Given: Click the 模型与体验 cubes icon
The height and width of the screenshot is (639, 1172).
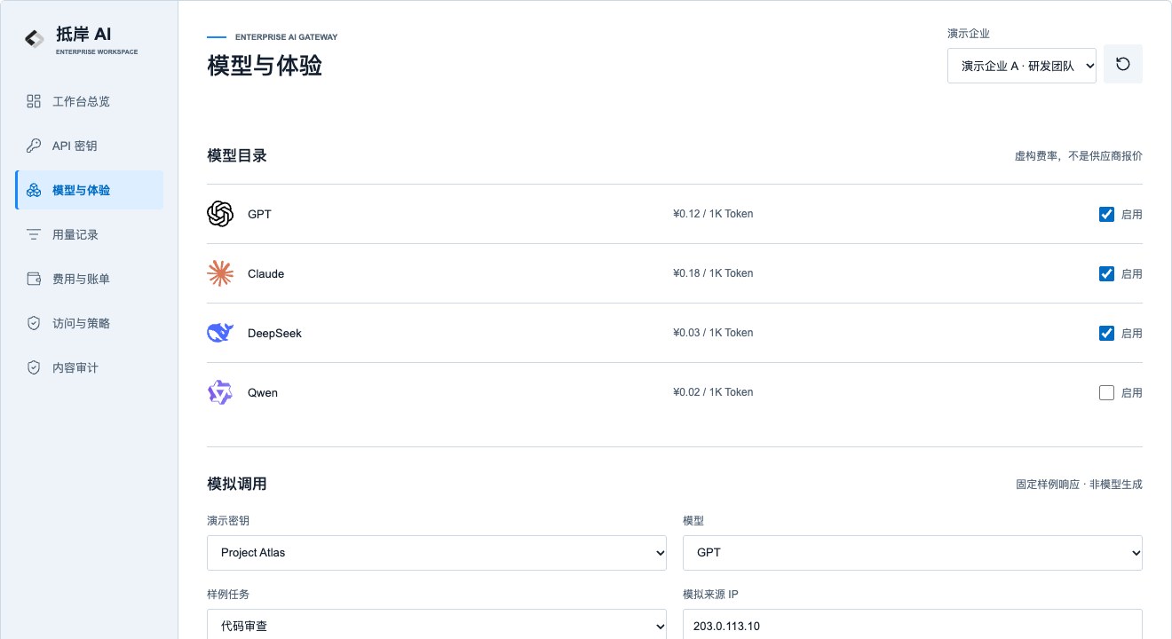Looking at the screenshot, I should click(x=34, y=190).
